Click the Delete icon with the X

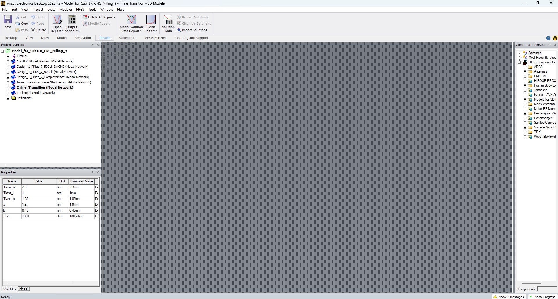(x=33, y=30)
